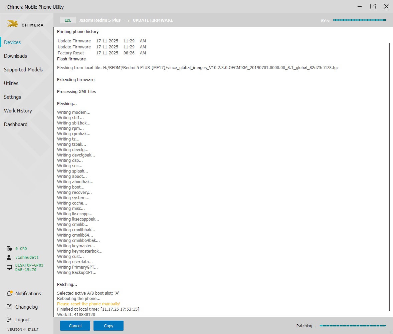The height and width of the screenshot is (334, 393).
Task: Click the 'Printing phone history' heading
Action: [x=78, y=32]
